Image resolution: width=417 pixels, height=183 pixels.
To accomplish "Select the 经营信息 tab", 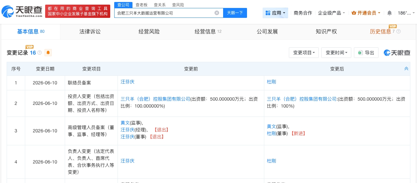I will click(x=208, y=31).
